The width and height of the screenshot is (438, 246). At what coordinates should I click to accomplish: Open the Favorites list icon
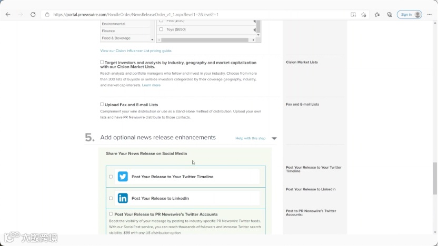(x=377, y=15)
